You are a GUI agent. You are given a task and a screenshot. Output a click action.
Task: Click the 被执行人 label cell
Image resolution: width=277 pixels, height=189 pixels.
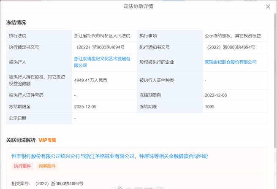click(x=39, y=62)
